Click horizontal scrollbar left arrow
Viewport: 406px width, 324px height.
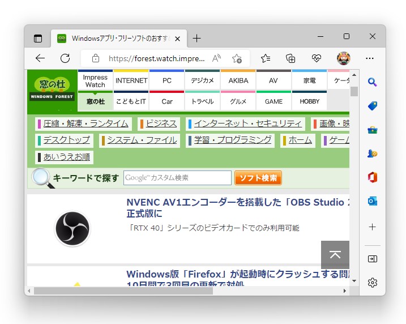click(x=29, y=291)
